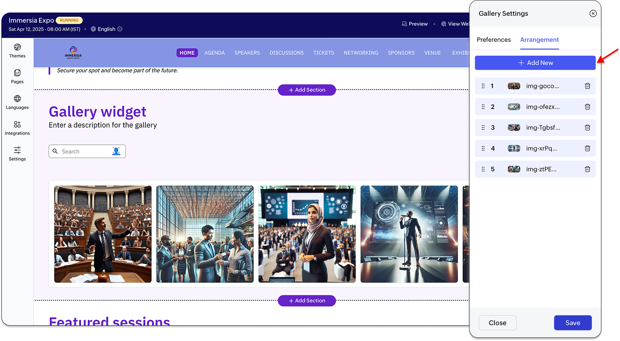Screen dimensions: 620x341
Task: Click Add Section below the gallery
Action: coord(307,301)
